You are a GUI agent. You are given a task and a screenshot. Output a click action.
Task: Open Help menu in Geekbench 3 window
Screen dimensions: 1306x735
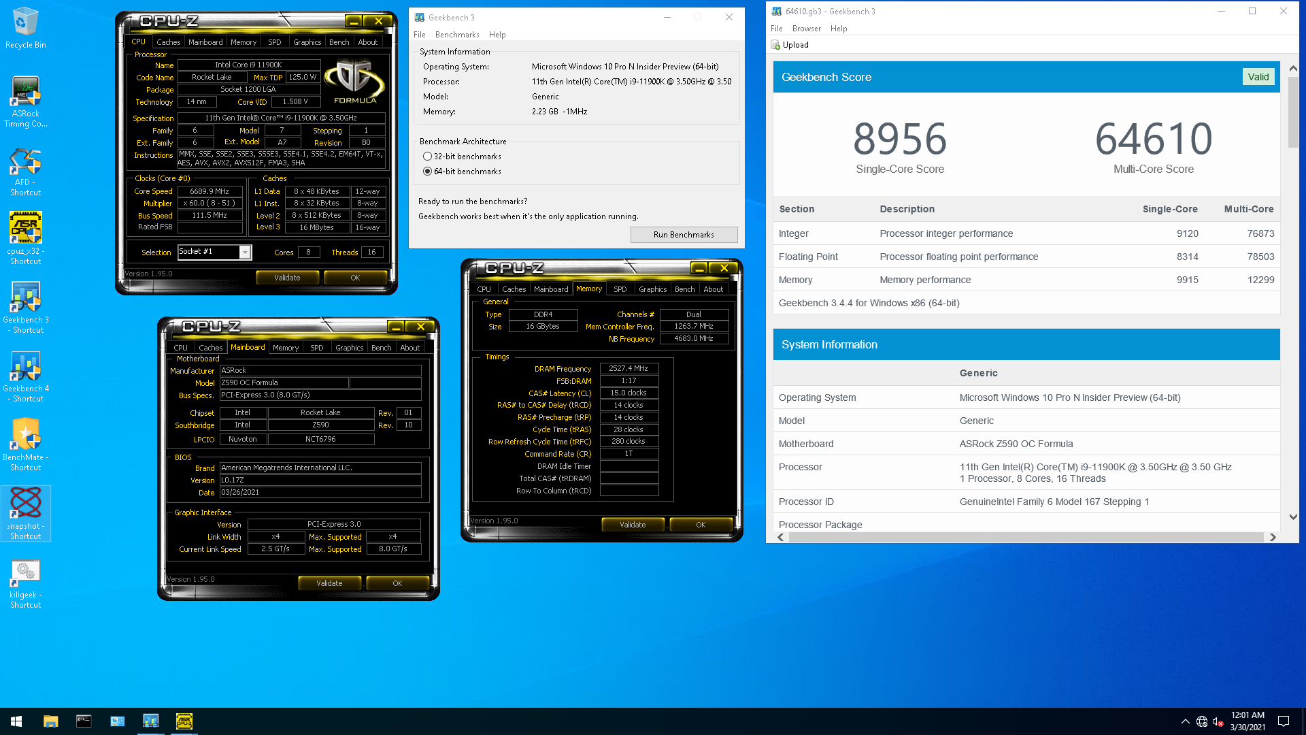[x=497, y=35]
